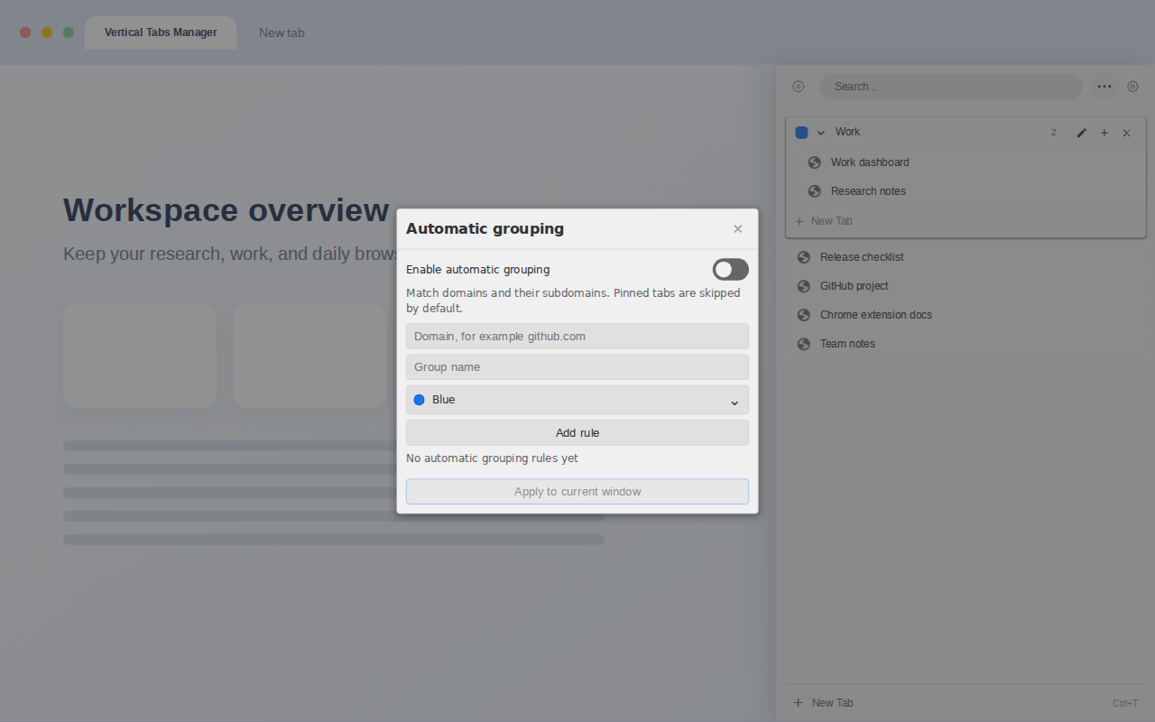This screenshot has width=1155, height=722.
Task: Focus the Group name field
Action: click(x=577, y=367)
